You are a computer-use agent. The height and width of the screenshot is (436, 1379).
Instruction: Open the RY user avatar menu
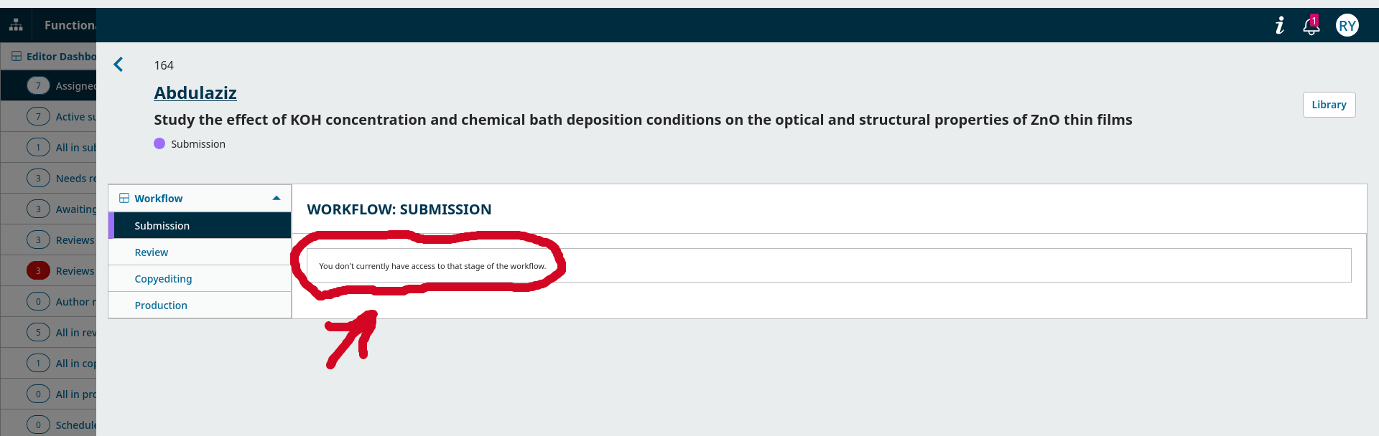1347,26
